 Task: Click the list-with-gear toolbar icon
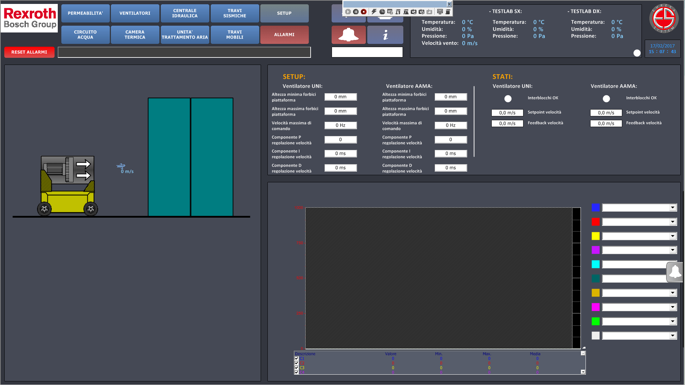390,12
